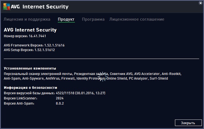Click the Информация о безопасности heading
Screen dimensions: 204x129
(31, 87)
